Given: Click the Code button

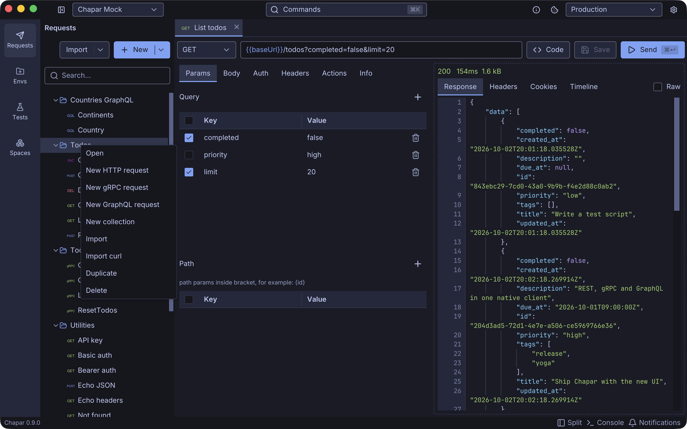Looking at the screenshot, I should (x=548, y=50).
